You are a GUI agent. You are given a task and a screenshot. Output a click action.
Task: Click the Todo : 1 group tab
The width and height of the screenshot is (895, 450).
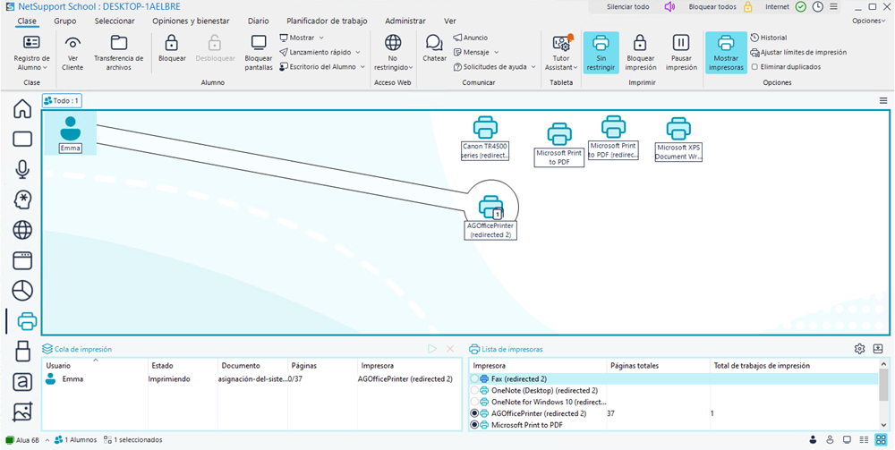point(62,101)
